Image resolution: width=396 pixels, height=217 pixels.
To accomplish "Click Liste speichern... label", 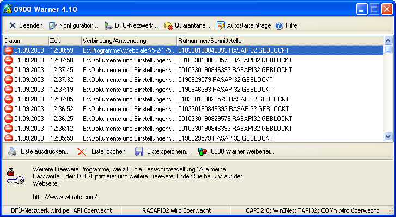I will pos(169,151).
